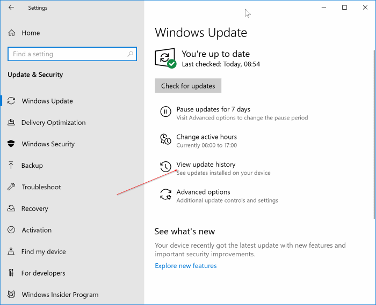Click the Troubleshoot wrench icon
The width and height of the screenshot is (376, 305).
point(11,187)
